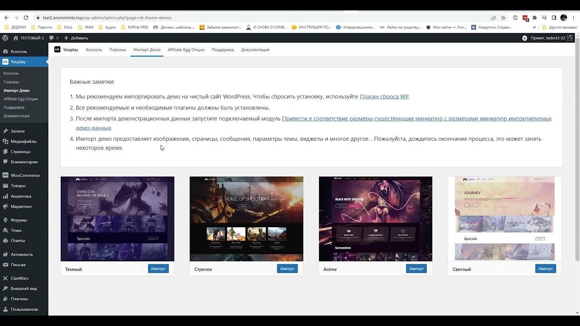Click the Black Rock Shooter demo thumbnail

point(376,219)
